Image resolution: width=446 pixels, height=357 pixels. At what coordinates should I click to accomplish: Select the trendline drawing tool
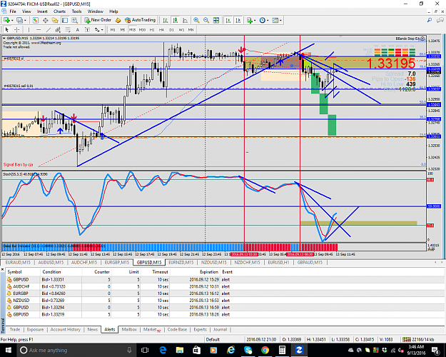point(49,29)
